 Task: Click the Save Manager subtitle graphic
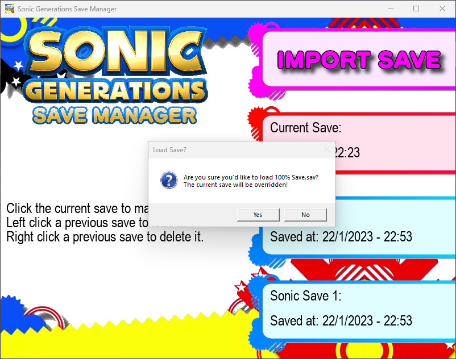click(114, 114)
